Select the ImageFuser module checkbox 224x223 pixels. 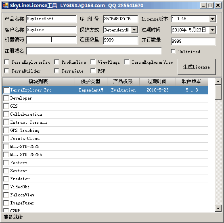pos(6,203)
